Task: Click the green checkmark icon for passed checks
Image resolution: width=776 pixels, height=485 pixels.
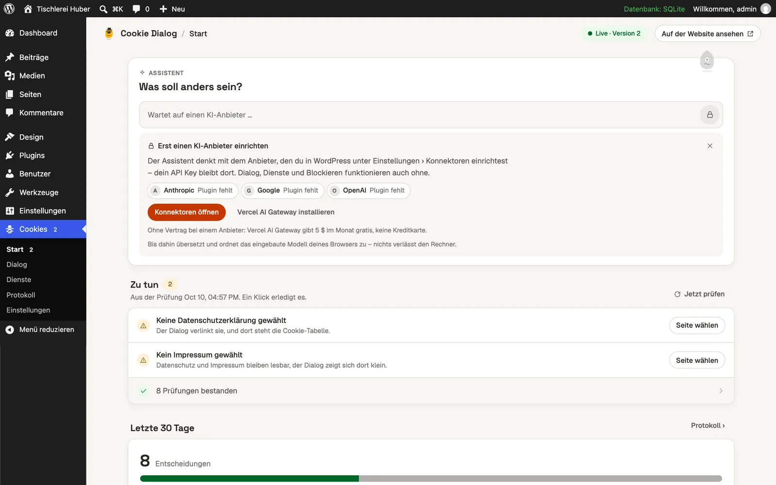Action: point(144,391)
